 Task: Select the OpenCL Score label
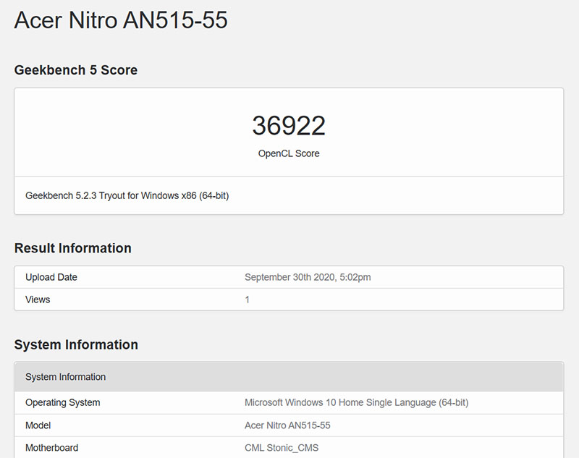(x=289, y=153)
